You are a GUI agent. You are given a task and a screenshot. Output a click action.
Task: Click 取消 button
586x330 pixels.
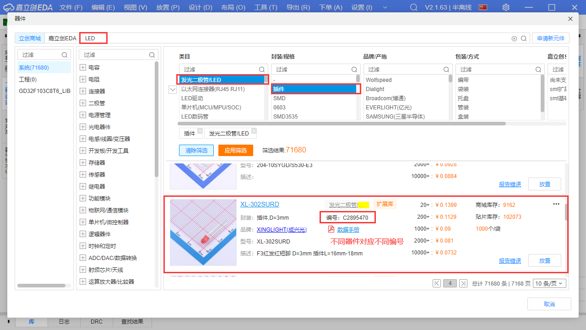[x=549, y=304]
